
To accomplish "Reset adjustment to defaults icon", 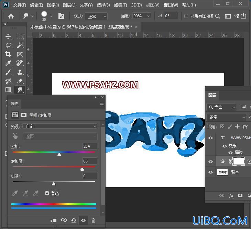I will [74, 220].
